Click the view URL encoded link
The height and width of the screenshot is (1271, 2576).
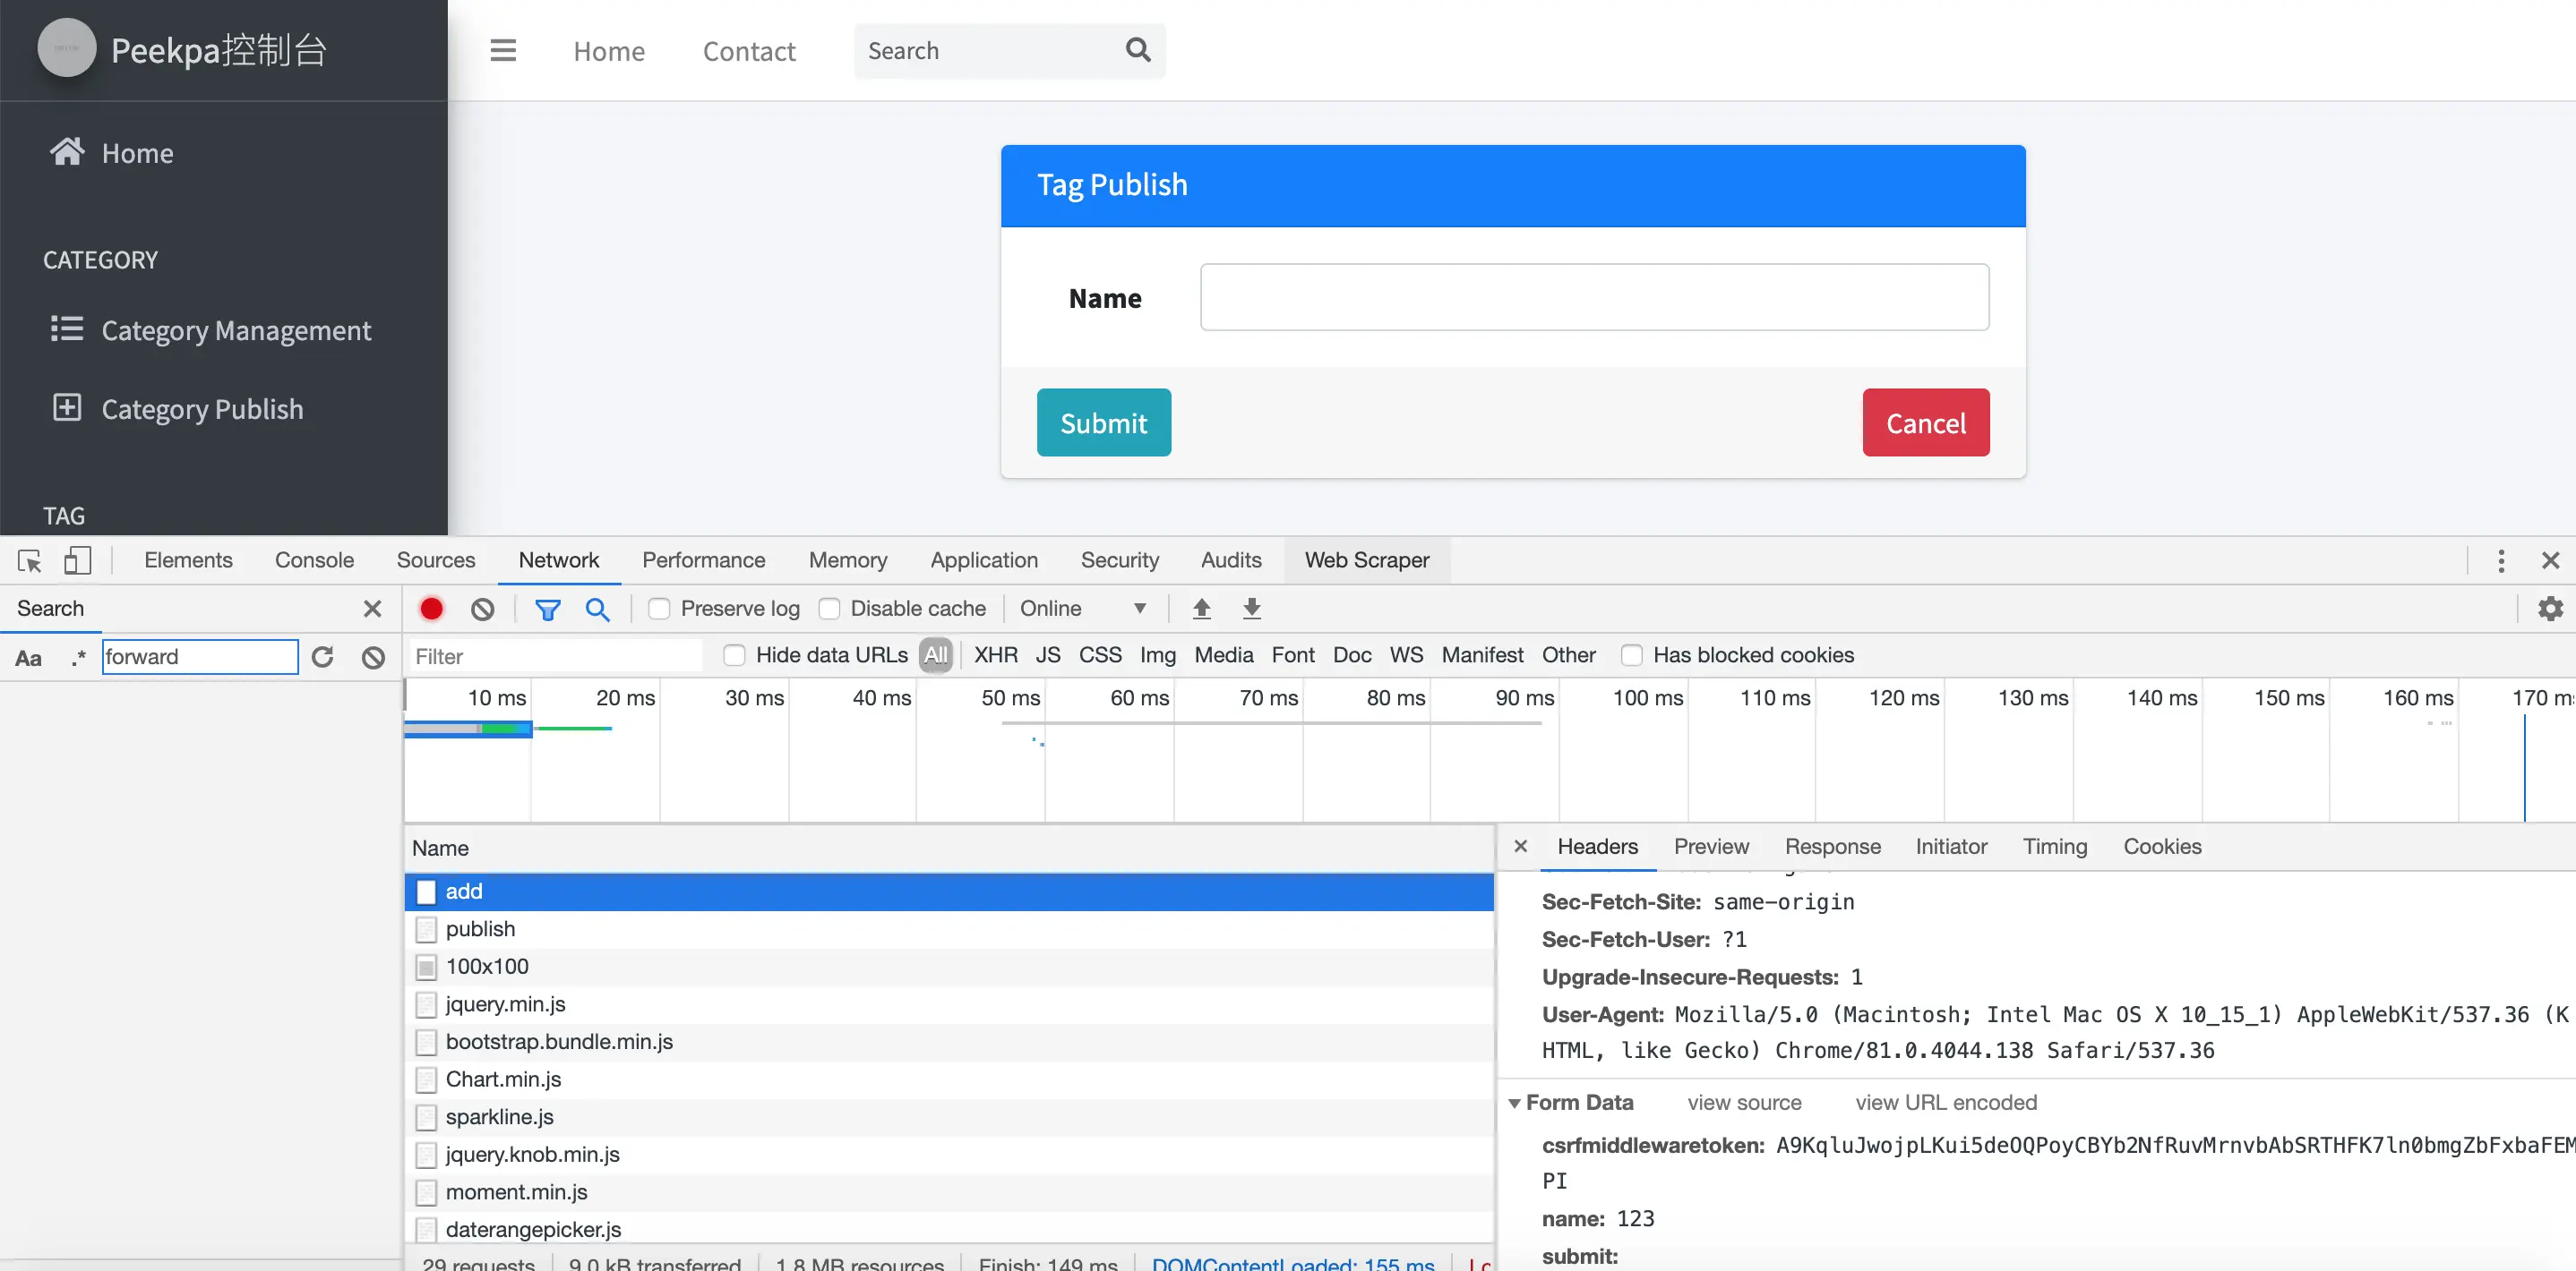pos(1945,1102)
